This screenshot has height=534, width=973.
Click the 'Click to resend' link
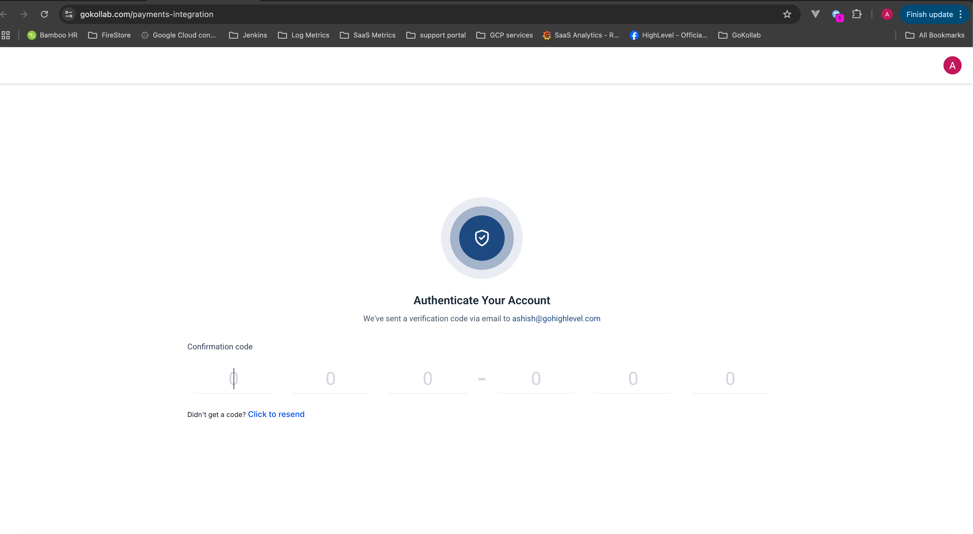point(276,414)
